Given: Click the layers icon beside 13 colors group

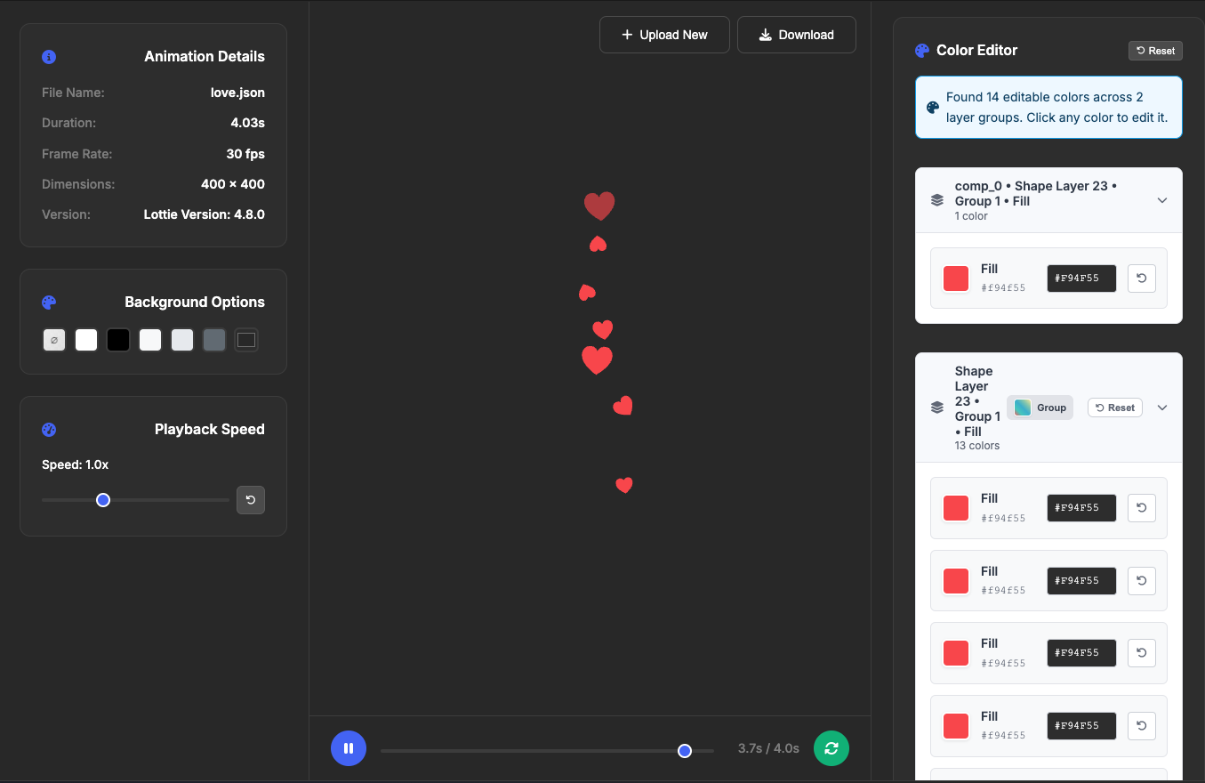Looking at the screenshot, I should tap(937, 408).
